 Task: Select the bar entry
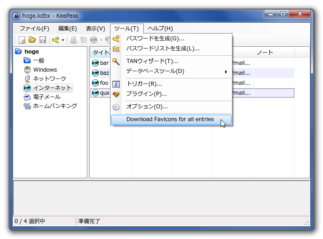[x=104, y=63]
